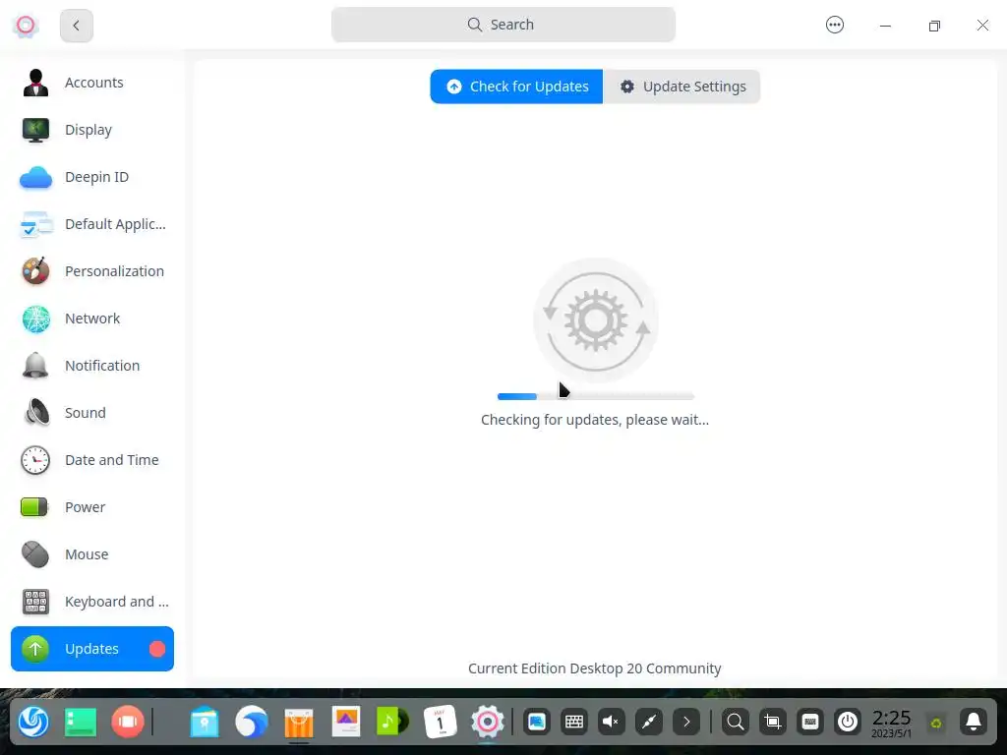Viewport: 1007px width, 755px height.
Task: Click the Control Center logo icon
Action: point(26,25)
